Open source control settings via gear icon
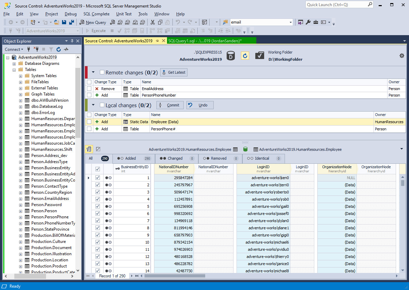 402,55
